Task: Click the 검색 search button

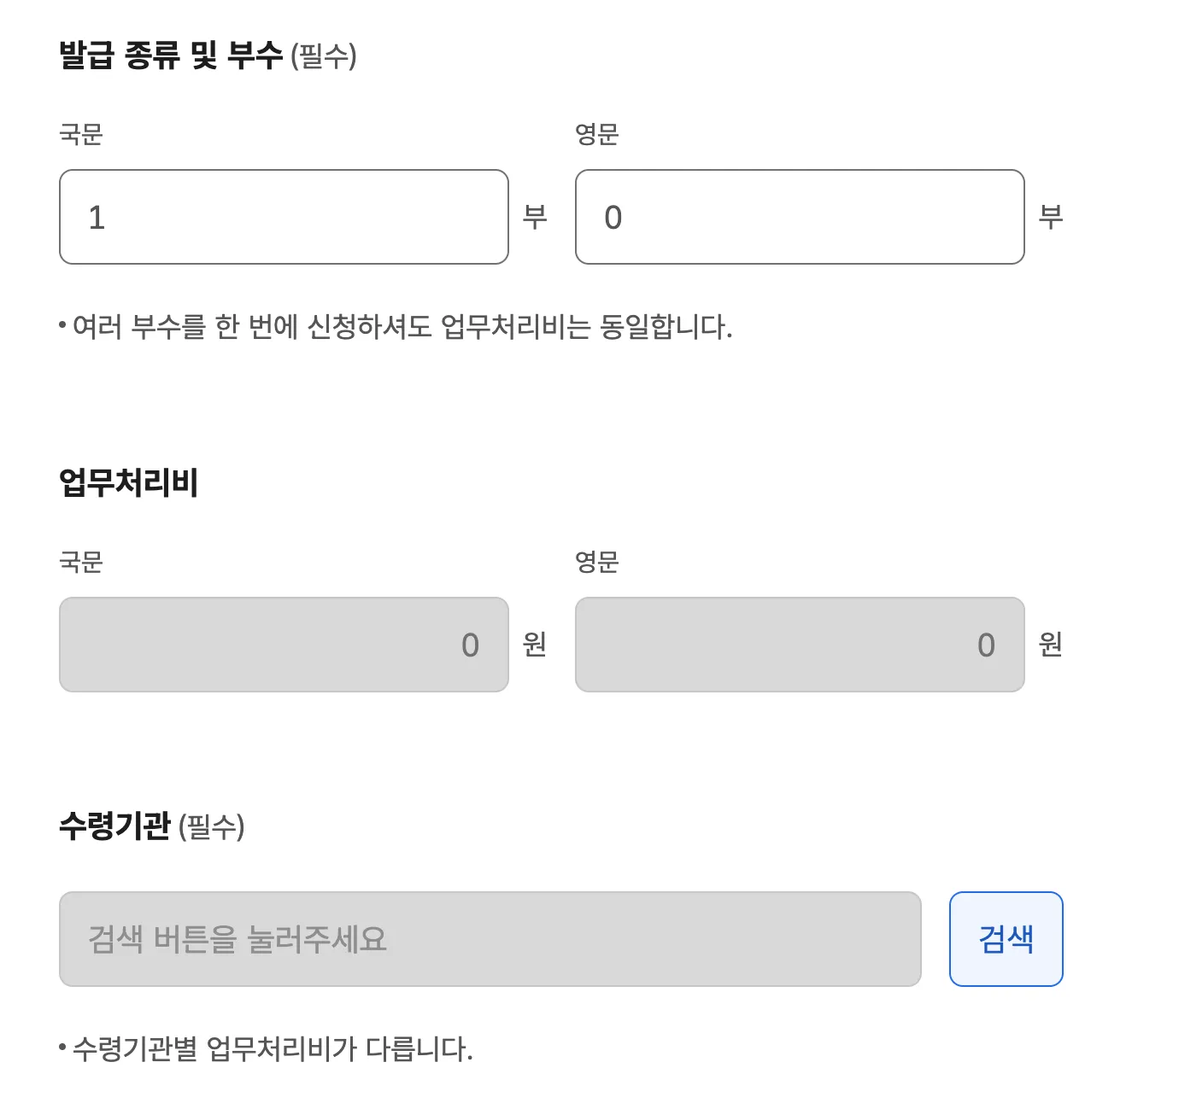Action: [x=1006, y=937]
